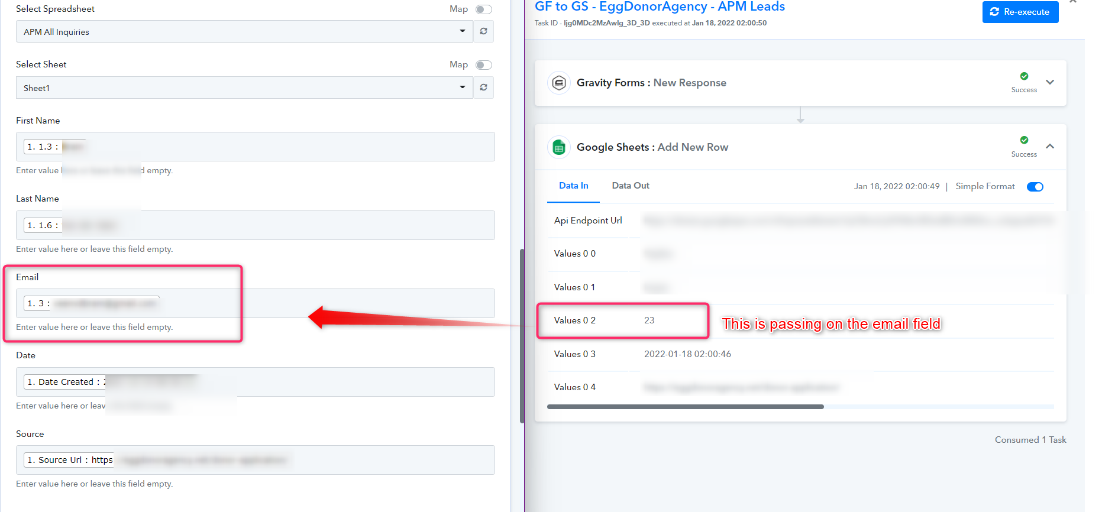Click the Api Endpoint Url label
1102x512 pixels.
click(x=588, y=221)
